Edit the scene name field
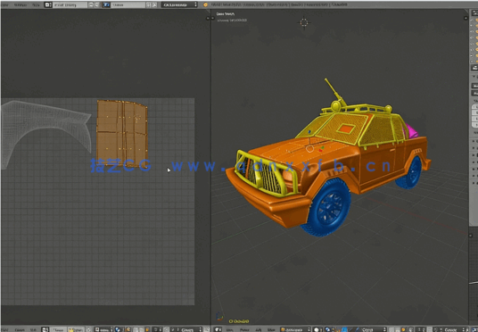 coord(128,4)
